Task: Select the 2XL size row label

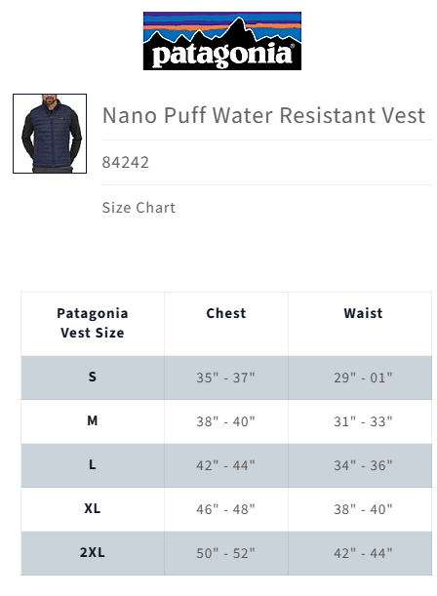Action: click(x=93, y=552)
